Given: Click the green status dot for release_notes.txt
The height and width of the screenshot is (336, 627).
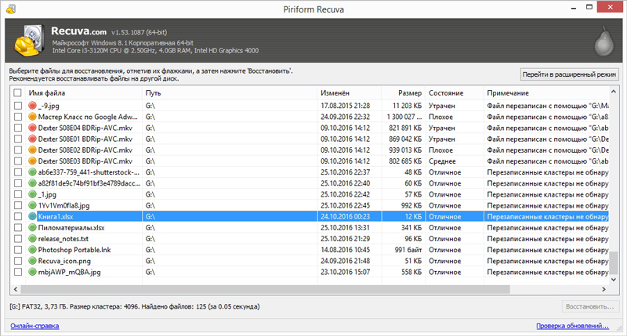Looking at the screenshot, I should tap(32, 239).
